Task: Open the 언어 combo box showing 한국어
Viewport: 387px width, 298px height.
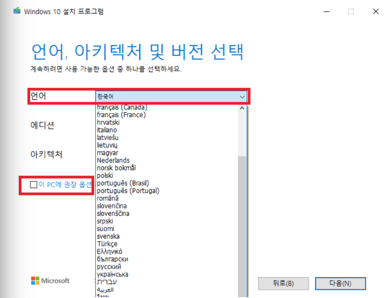Action: [x=171, y=96]
